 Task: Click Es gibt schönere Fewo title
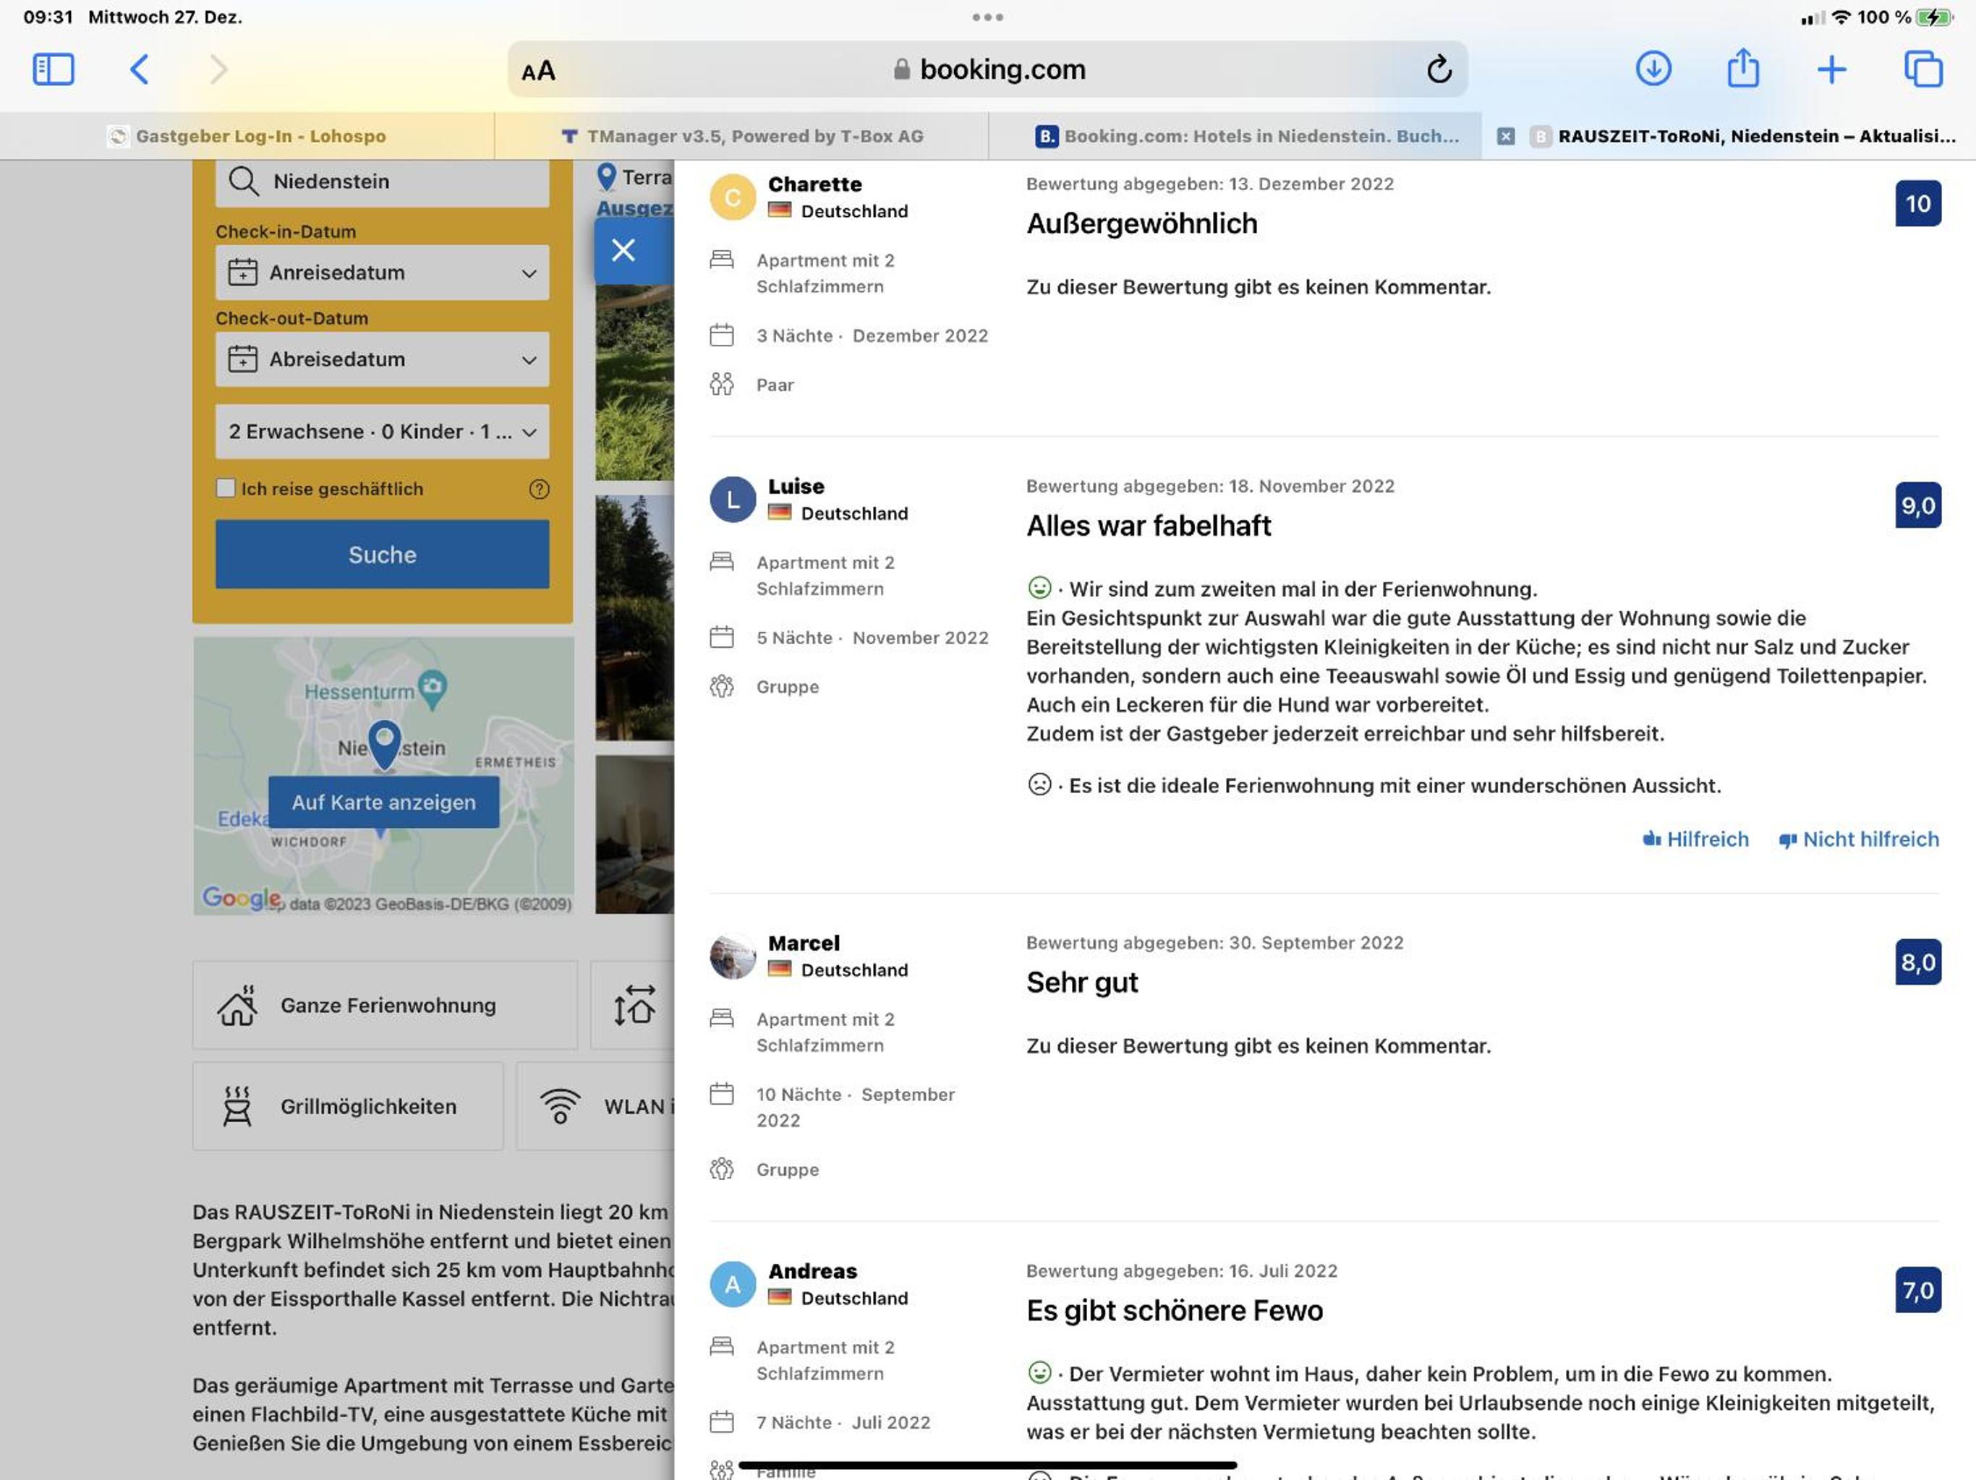coord(1174,1310)
